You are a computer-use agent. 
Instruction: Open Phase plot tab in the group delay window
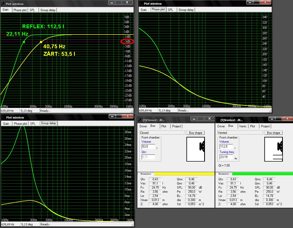21,123
